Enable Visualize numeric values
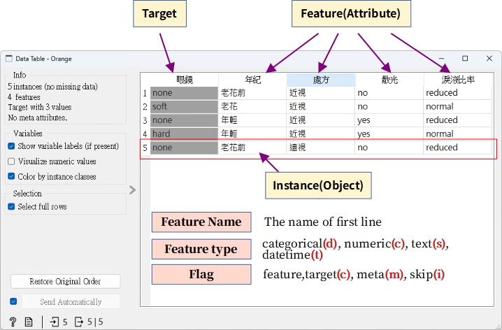Viewport: 502px width, 330px height. (12, 162)
